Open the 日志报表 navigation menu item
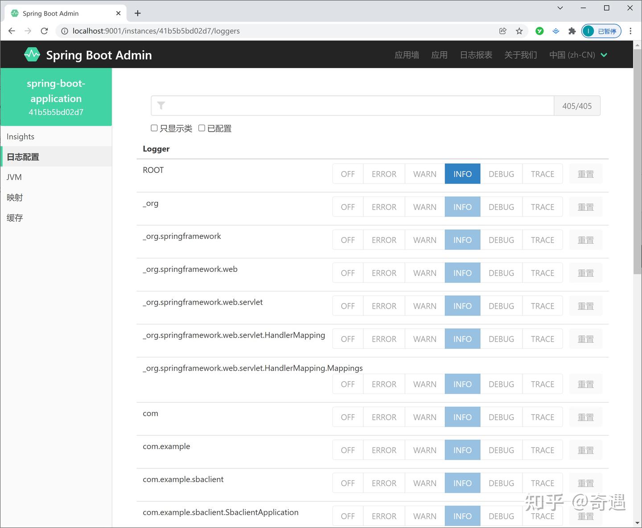 (x=476, y=54)
